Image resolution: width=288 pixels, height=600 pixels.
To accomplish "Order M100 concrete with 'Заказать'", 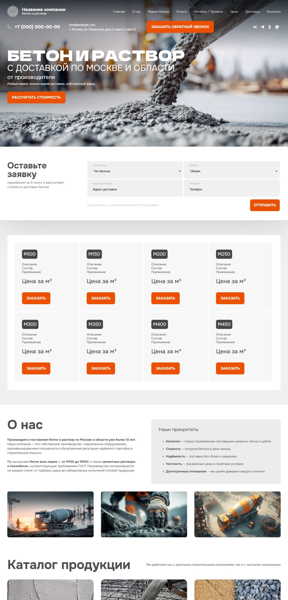I will click(36, 298).
